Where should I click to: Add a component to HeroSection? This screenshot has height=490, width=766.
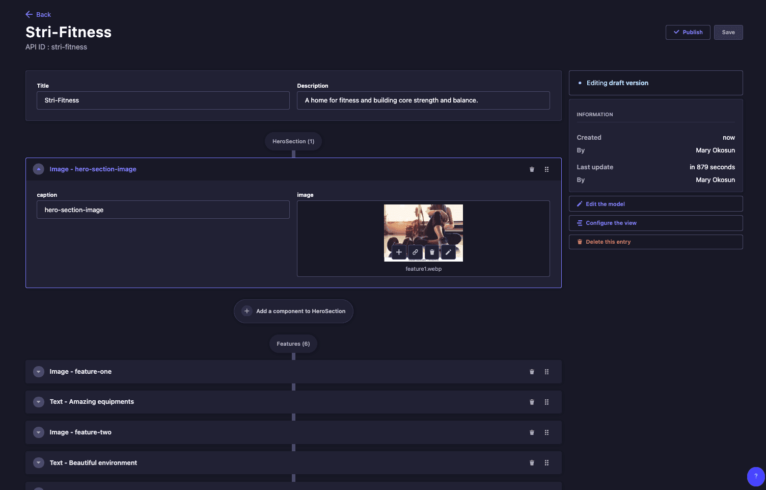pos(293,311)
